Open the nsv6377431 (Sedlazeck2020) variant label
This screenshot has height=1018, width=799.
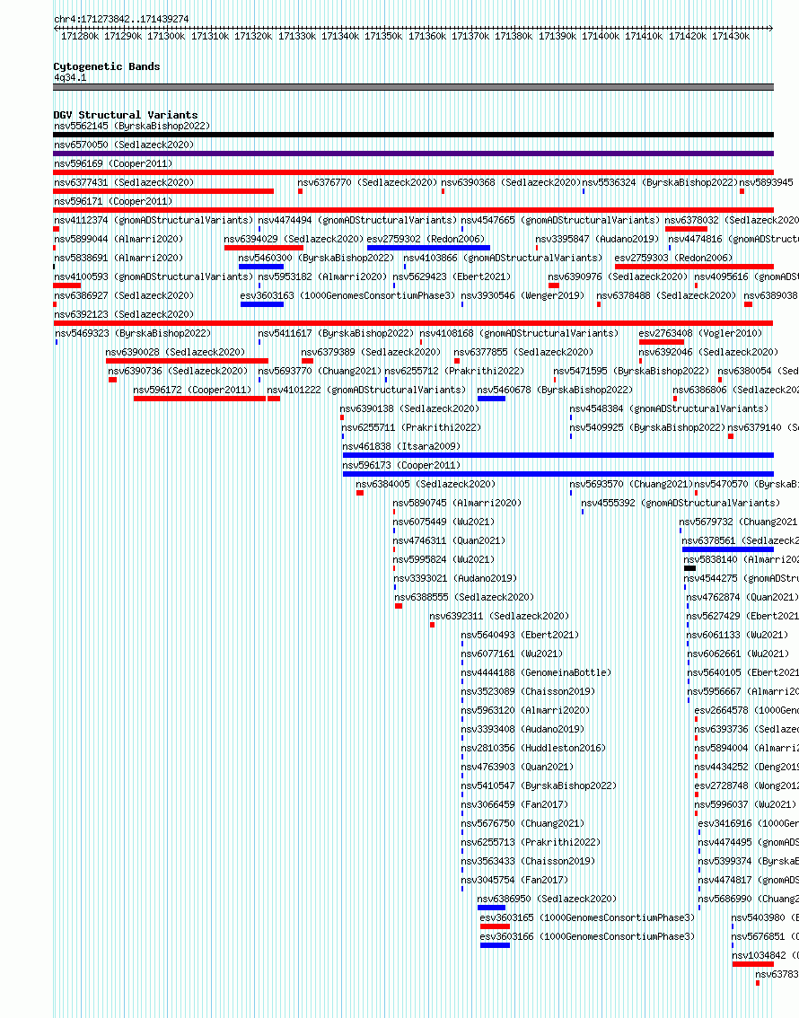tap(124, 182)
